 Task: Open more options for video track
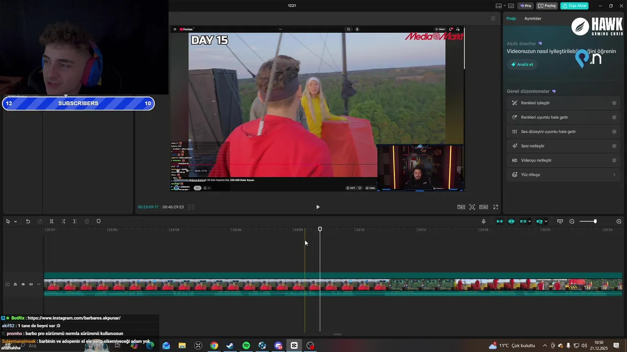[39, 284]
